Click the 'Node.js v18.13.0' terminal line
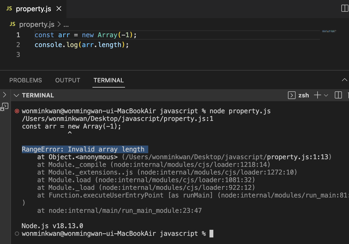Image resolution: width=349 pixels, height=244 pixels. pyautogui.click(x=53, y=226)
